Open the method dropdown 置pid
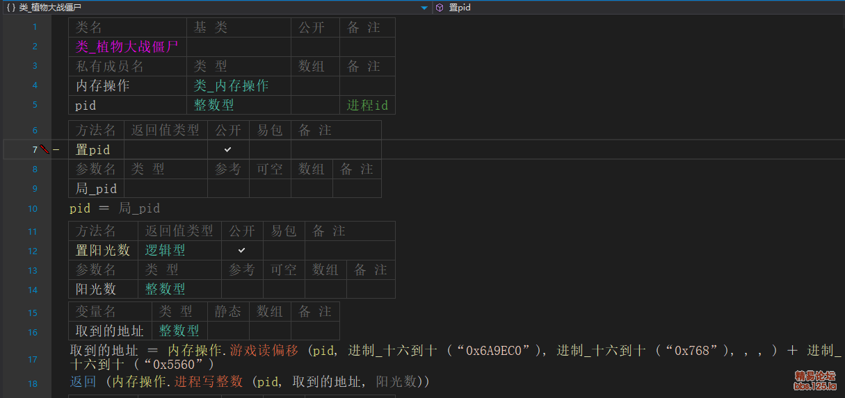The height and width of the screenshot is (398, 845). (x=638, y=7)
